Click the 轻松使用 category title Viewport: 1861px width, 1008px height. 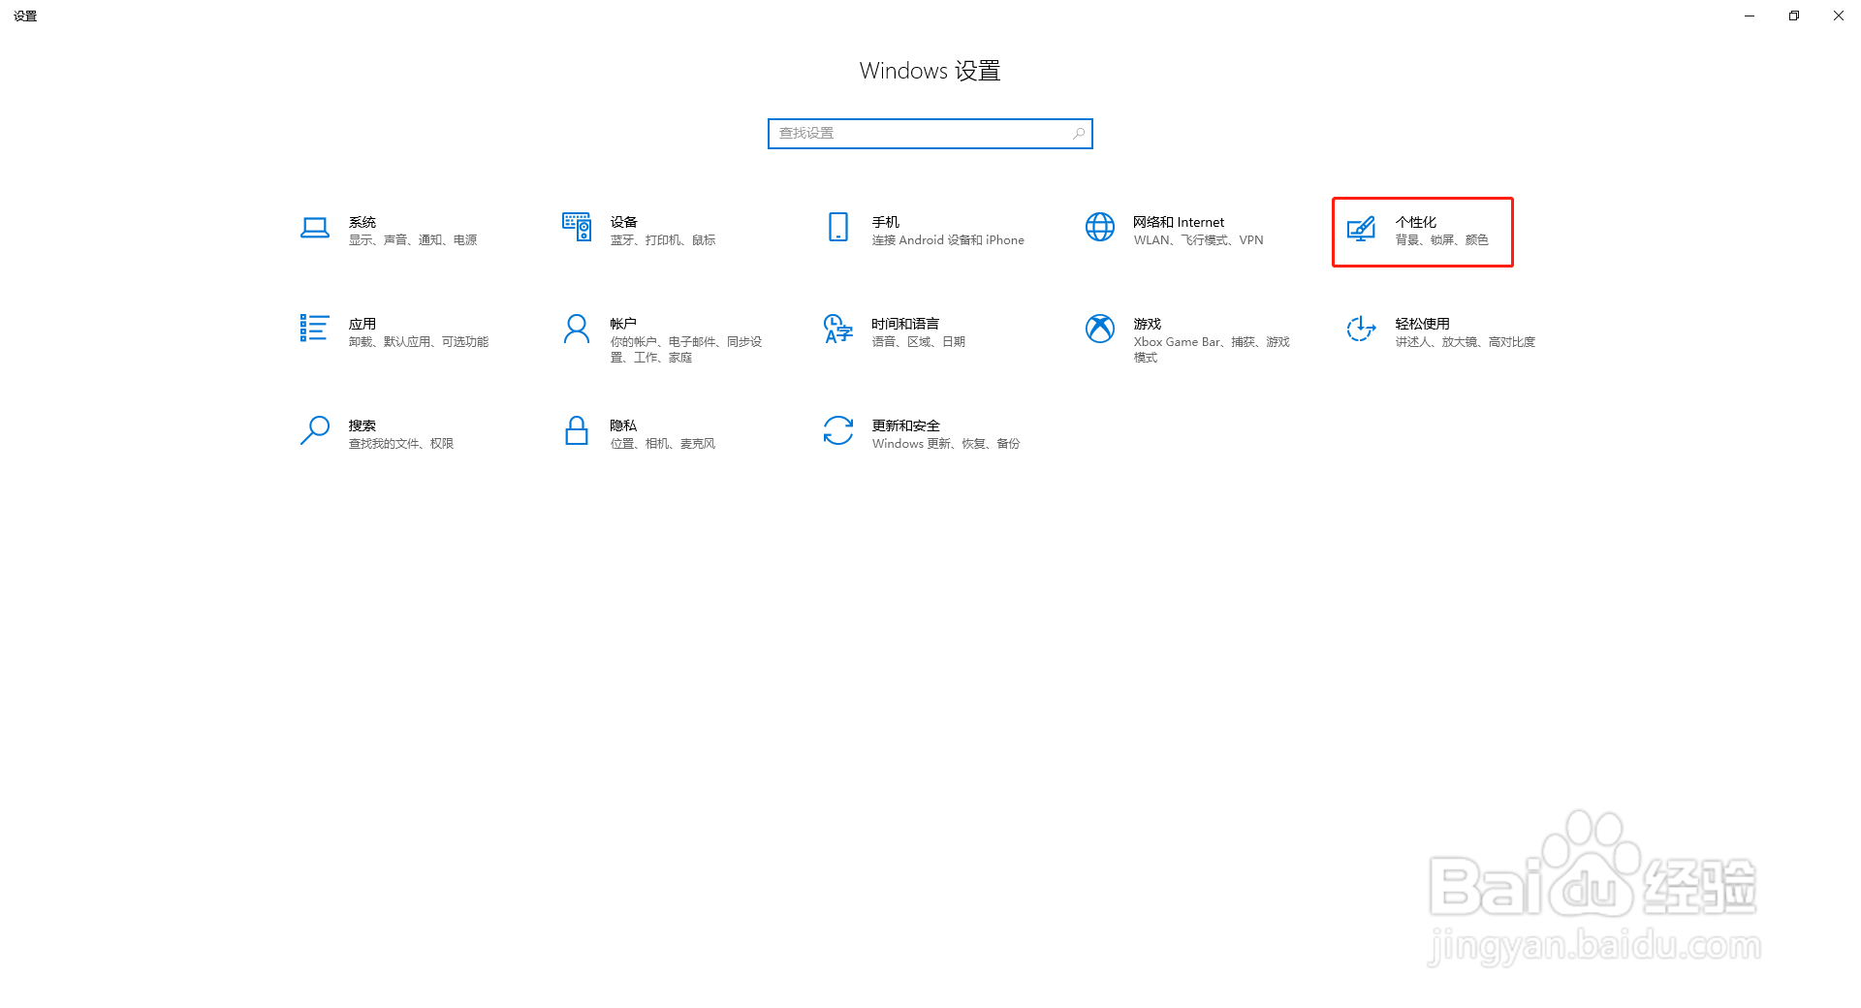(x=1423, y=324)
